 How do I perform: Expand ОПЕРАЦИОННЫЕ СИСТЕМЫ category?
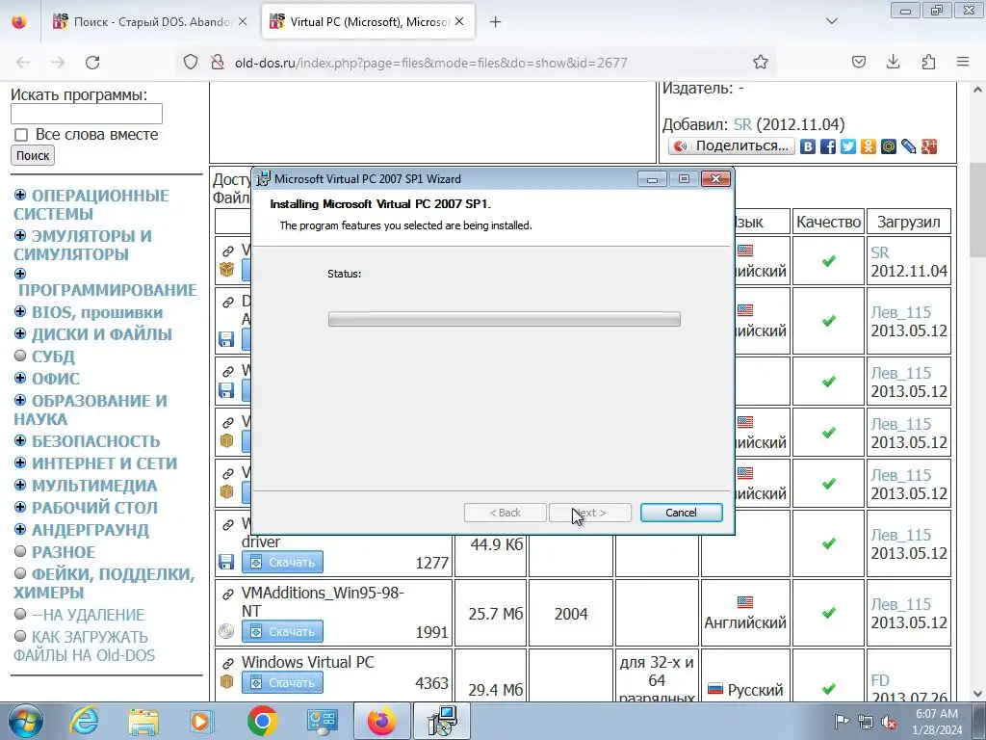[20, 195]
